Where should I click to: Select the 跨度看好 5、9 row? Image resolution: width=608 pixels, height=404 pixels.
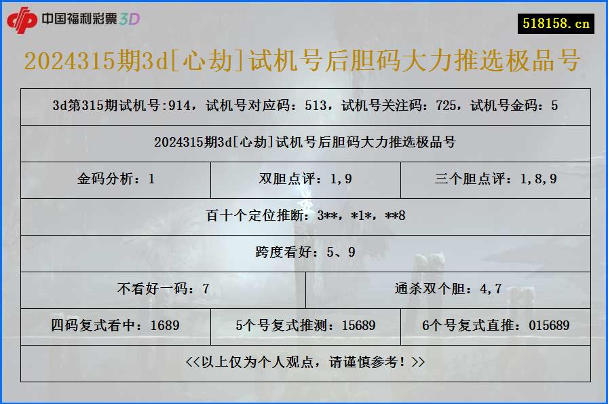click(304, 253)
